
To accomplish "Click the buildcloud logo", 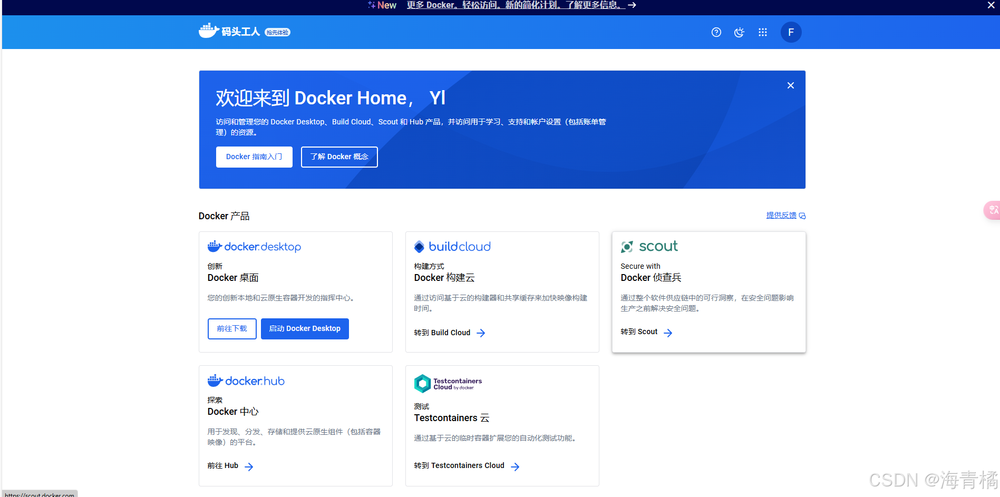I will 452,247.
